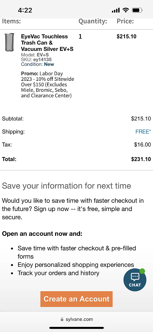Screen dimensions: 153x332
Task: Tap the home indicator bar at bottom
Action: tap(76, 328)
